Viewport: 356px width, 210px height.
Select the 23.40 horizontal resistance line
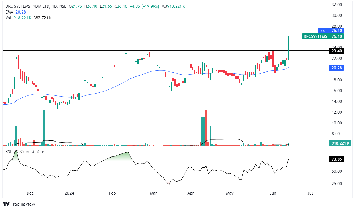pos(166,51)
